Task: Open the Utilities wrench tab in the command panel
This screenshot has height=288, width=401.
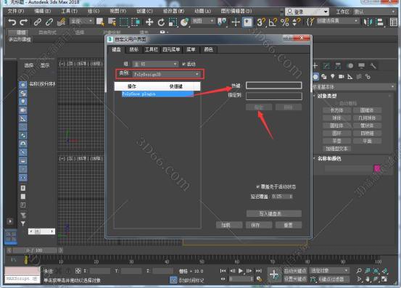Action: [373, 66]
